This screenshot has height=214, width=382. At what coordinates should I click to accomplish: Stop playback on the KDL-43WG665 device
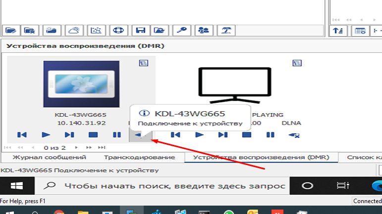click(x=93, y=134)
